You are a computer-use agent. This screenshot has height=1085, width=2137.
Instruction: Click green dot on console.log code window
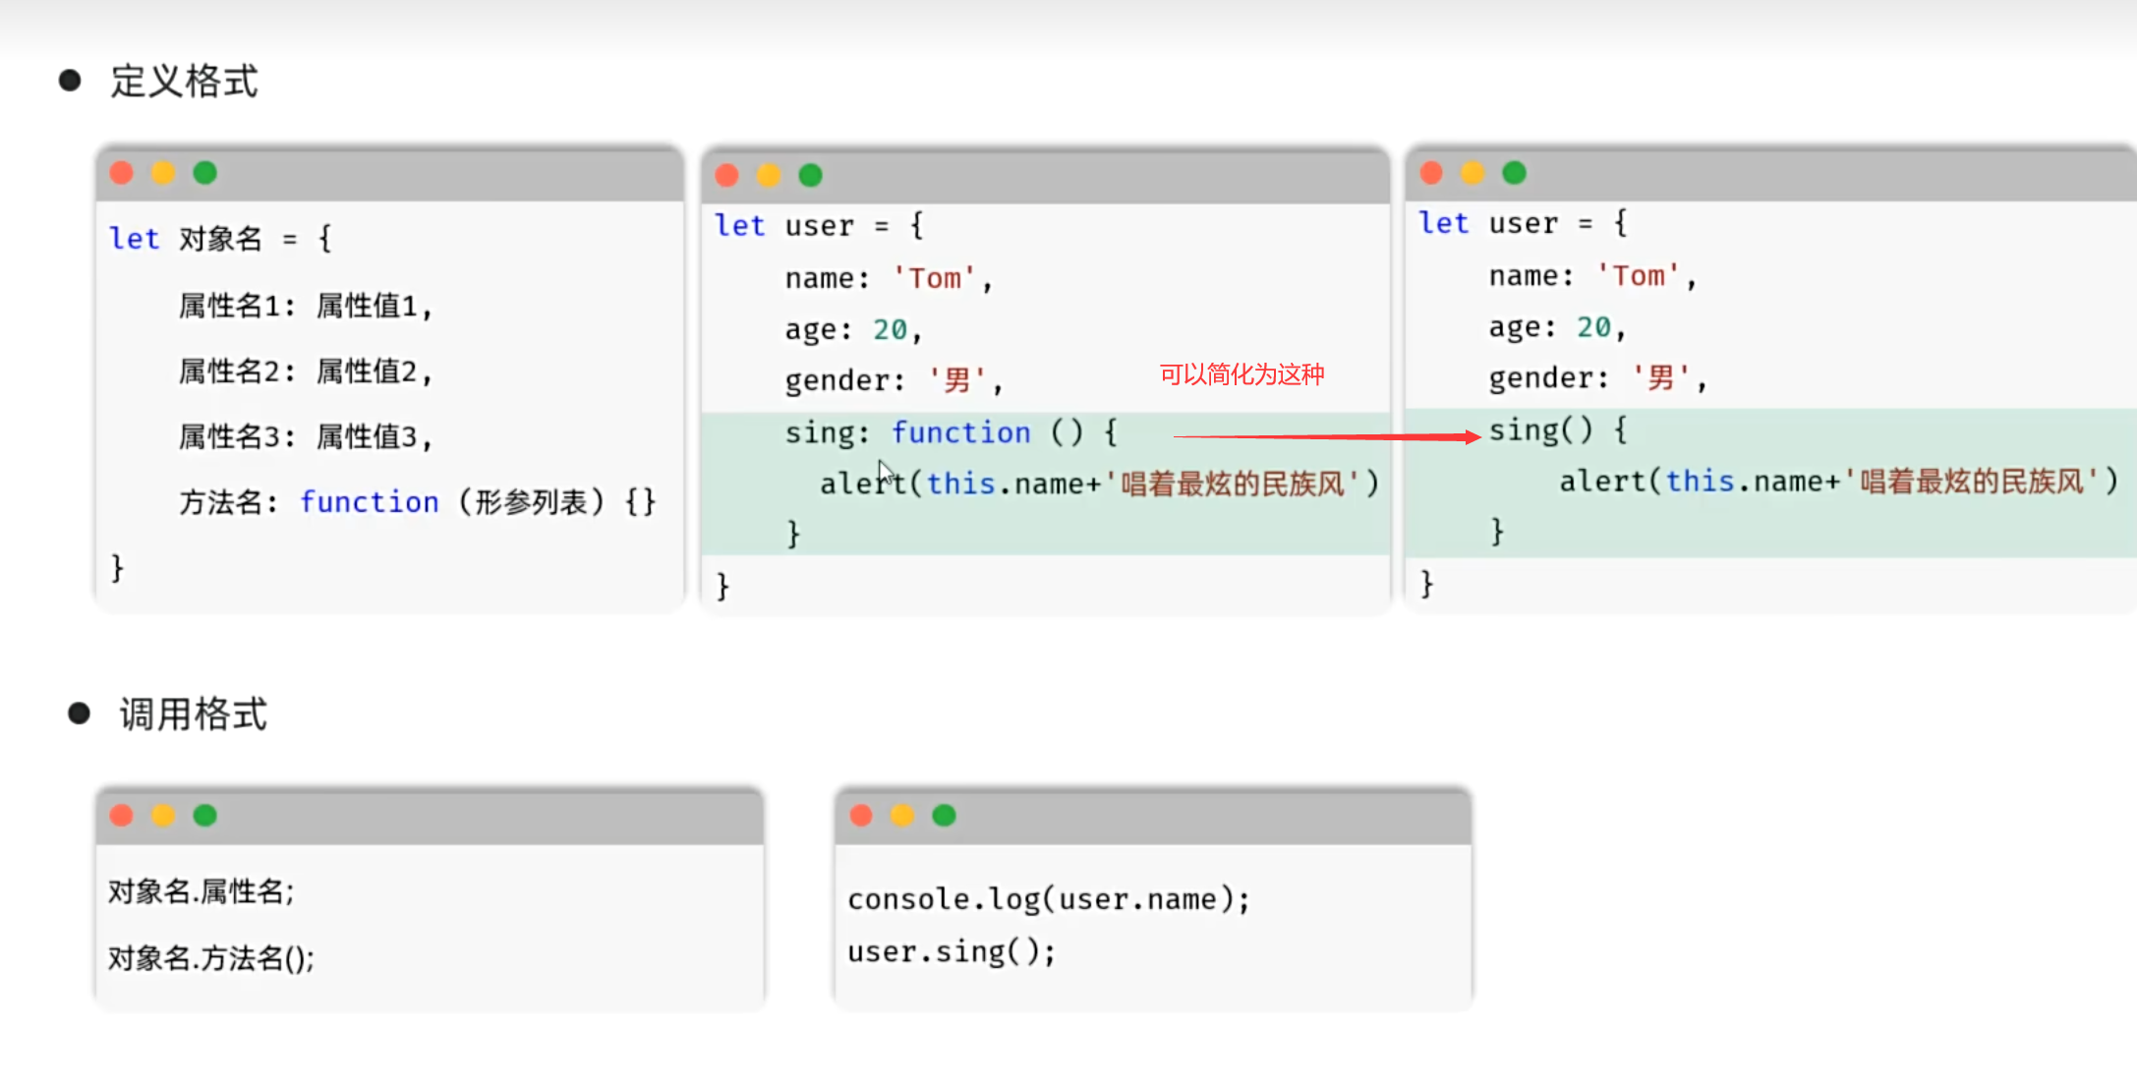pos(944,815)
